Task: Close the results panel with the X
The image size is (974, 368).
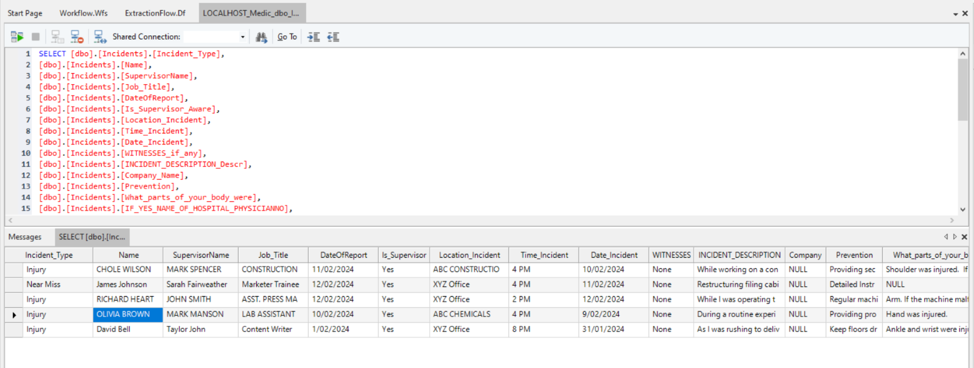Action: coord(964,237)
